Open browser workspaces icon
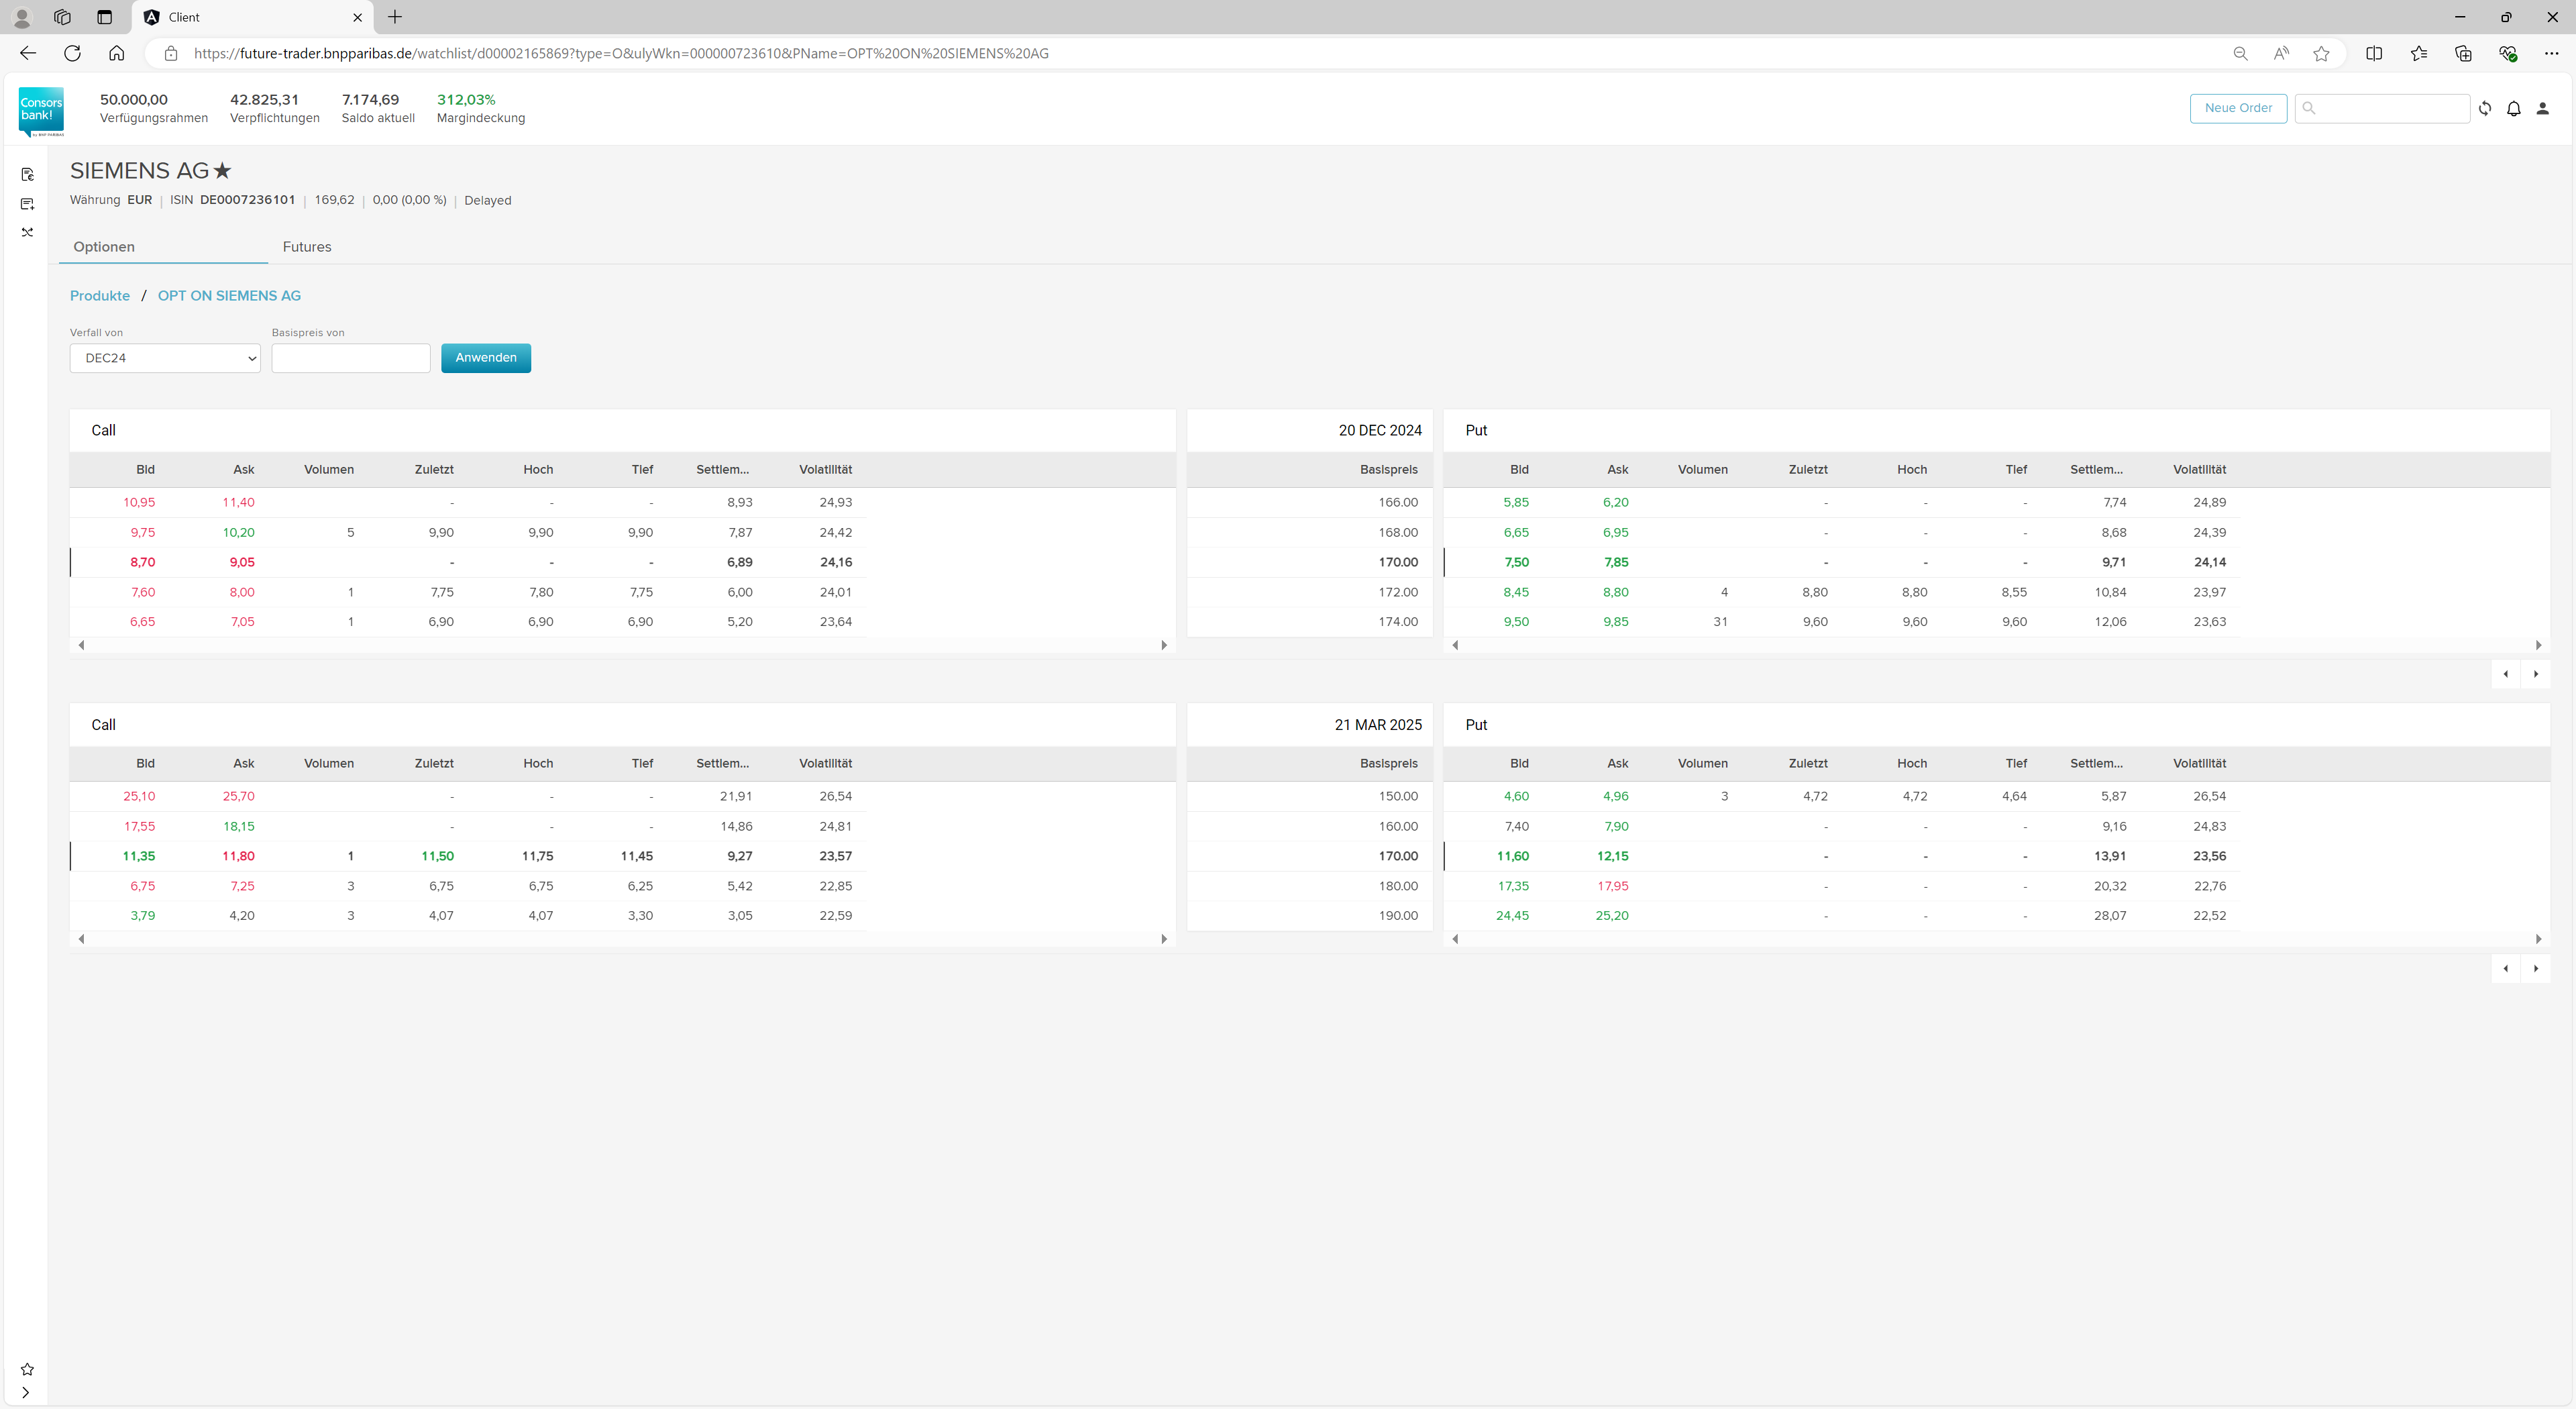This screenshot has width=2576, height=1409. (62, 17)
